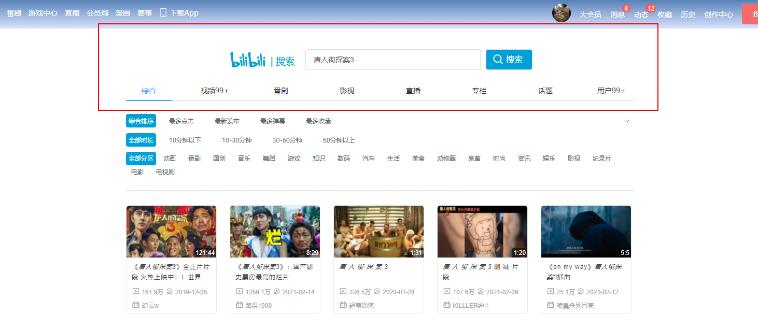Click the blue 搜索 button
This screenshot has height=314, width=758.
tap(509, 60)
